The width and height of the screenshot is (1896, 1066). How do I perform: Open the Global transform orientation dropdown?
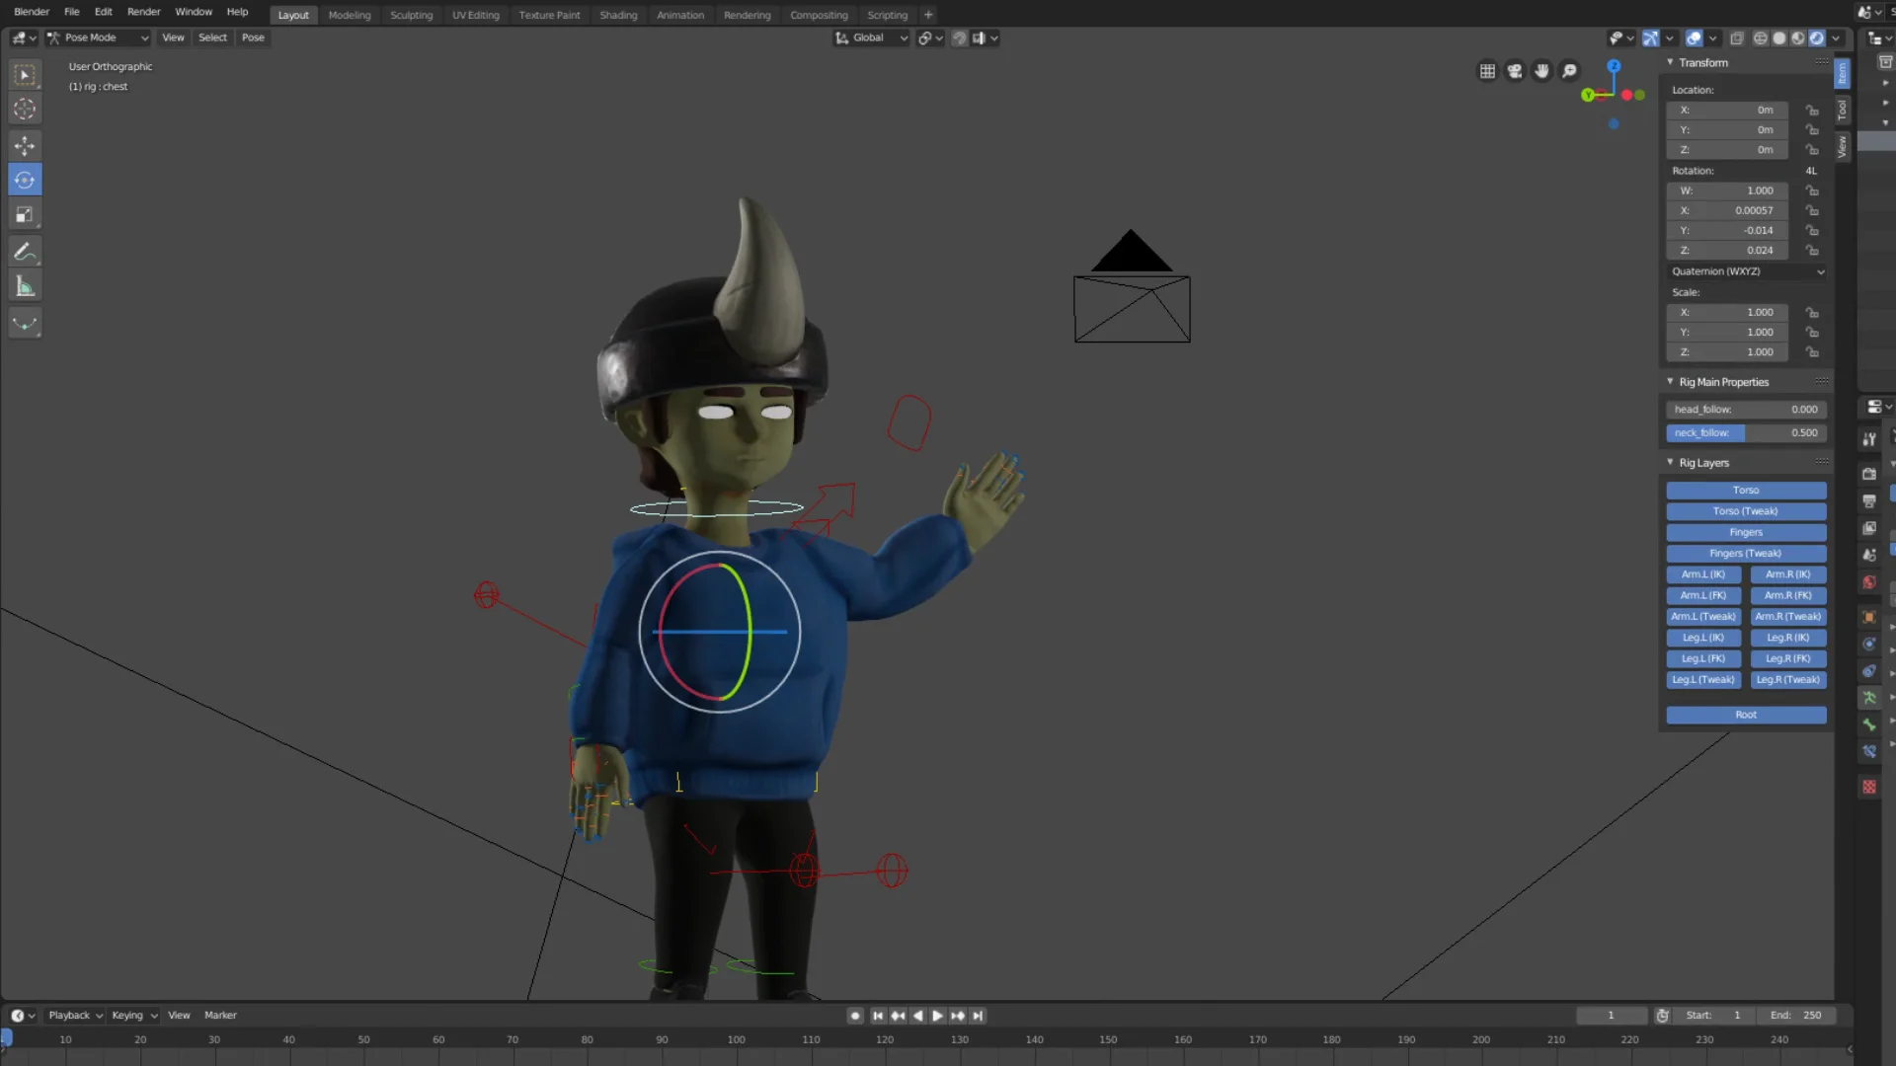[x=872, y=38]
